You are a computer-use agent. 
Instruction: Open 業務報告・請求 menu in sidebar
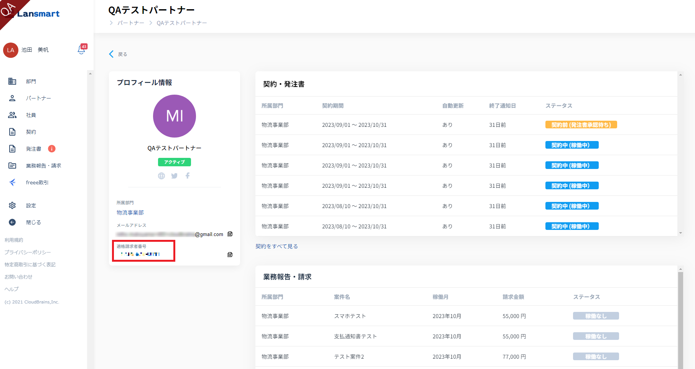pyautogui.click(x=44, y=166)
